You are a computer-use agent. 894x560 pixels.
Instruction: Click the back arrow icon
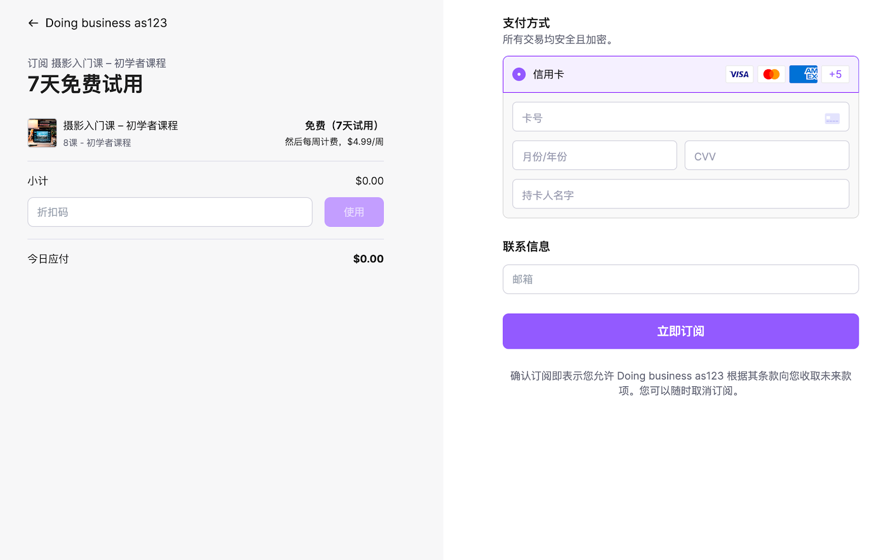(x=33, y=23)
